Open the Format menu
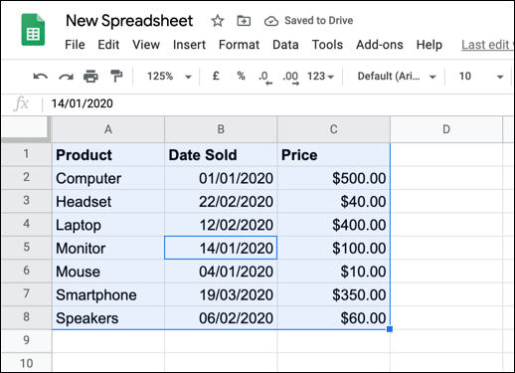Viewport: 515px width, 373px height. coord(239,45)
